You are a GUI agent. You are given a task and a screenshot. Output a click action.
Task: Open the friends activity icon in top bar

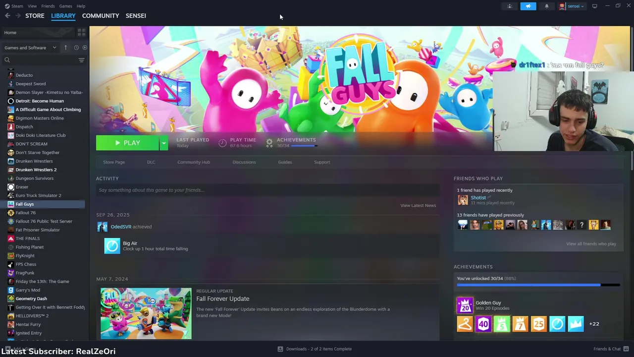[510, 6]
